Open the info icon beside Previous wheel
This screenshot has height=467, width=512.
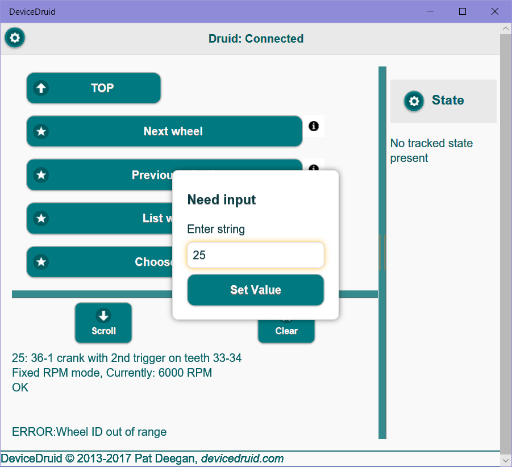pyautogui.click(x=314, y=168)
